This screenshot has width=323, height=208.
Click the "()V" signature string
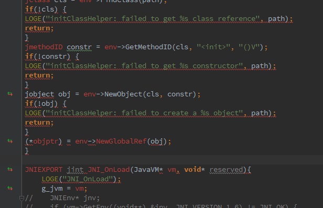click(249, 47)
